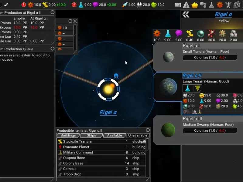Select the Rigel α I tundra planet thumbnail
The image size is (243, 182).
(x=168, y=57)
